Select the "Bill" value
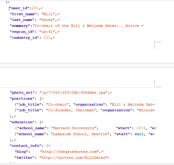Screen dimensions: 174x165 48,14
